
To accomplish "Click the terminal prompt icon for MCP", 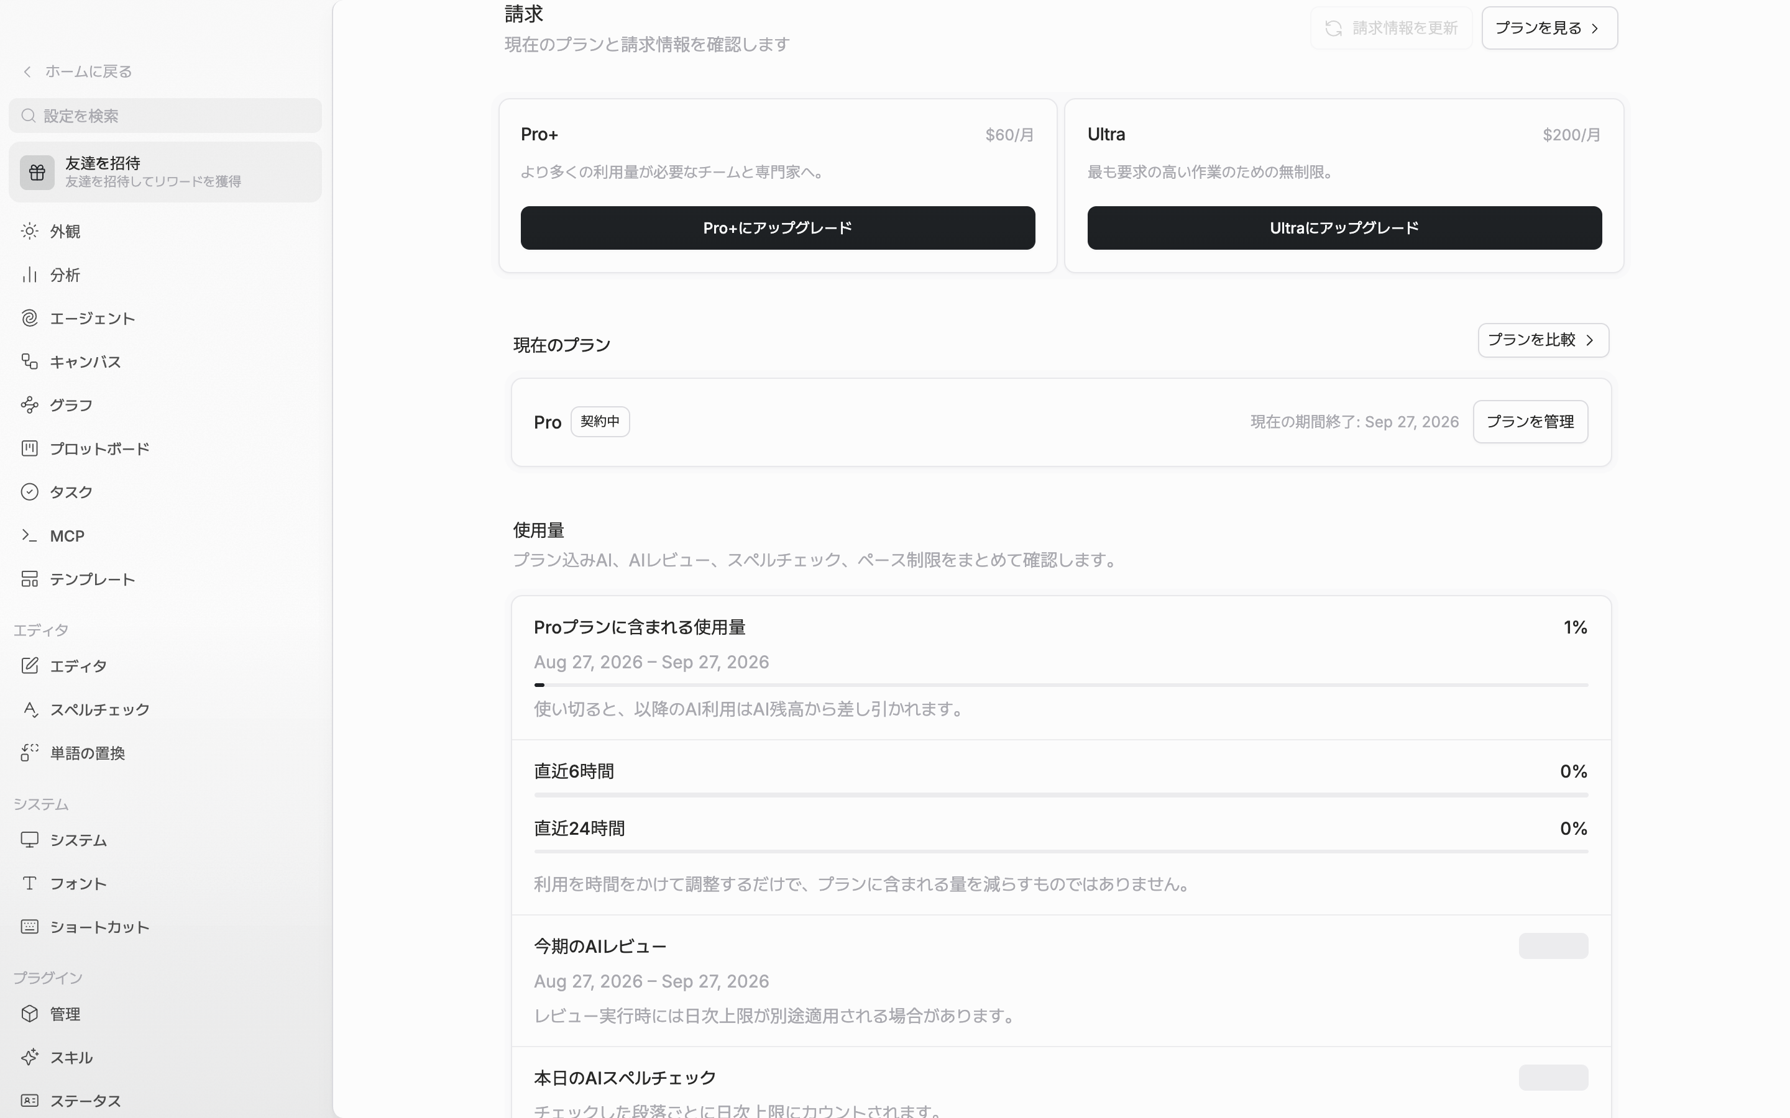I will pyautogui.click(x=30, y=535).
